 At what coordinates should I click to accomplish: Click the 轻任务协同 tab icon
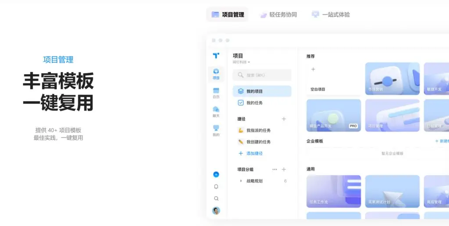263,15
